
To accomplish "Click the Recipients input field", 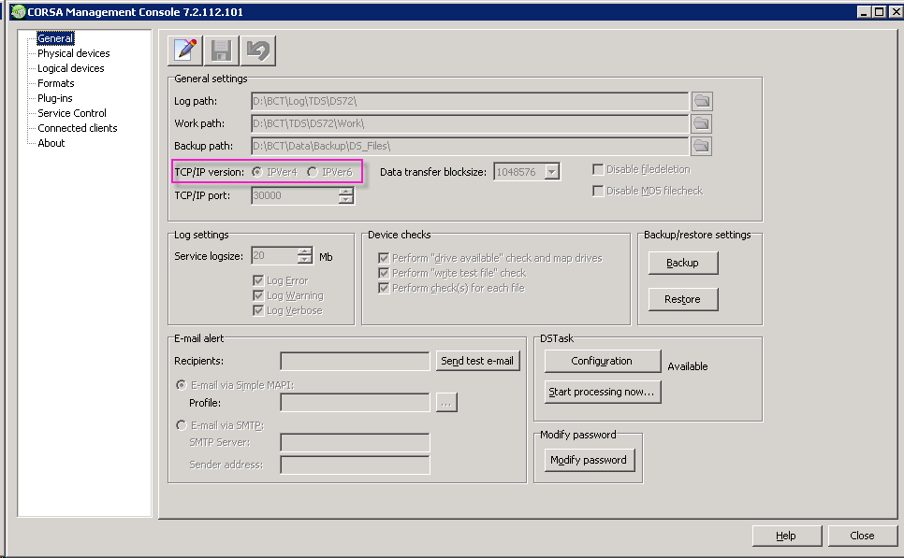I will click(355, 361).
